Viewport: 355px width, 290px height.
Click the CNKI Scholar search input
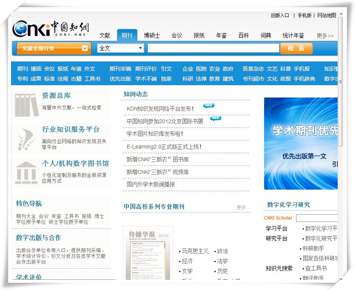pos(317,218)
